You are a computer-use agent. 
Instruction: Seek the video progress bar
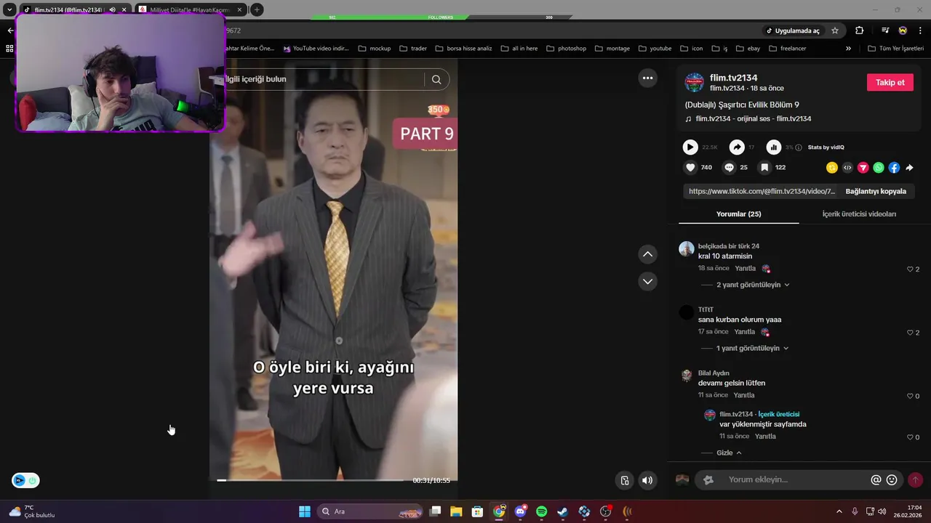click(x=310, y=480)
